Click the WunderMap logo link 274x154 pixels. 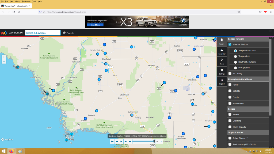(12, 33)
